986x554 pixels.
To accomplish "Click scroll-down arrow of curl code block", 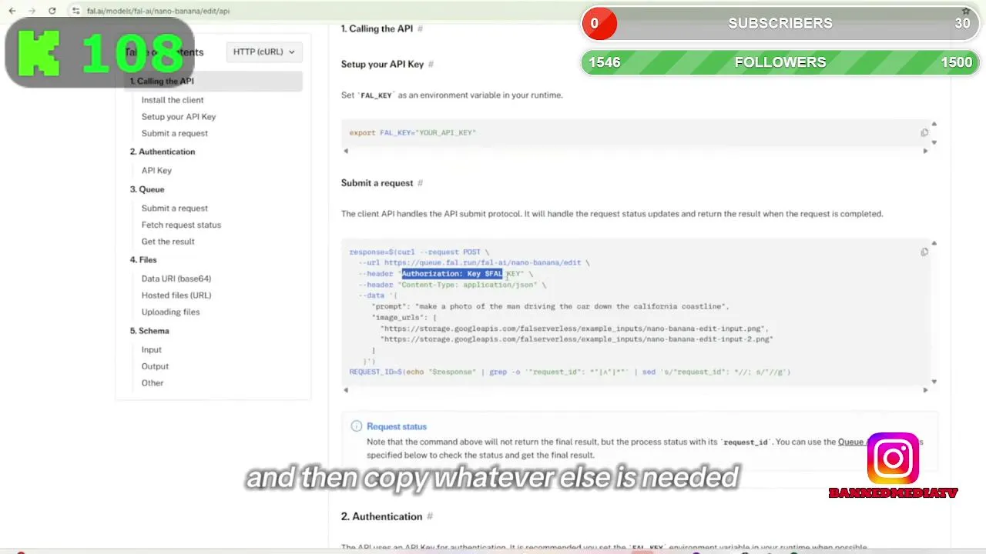I will (934, 382).
